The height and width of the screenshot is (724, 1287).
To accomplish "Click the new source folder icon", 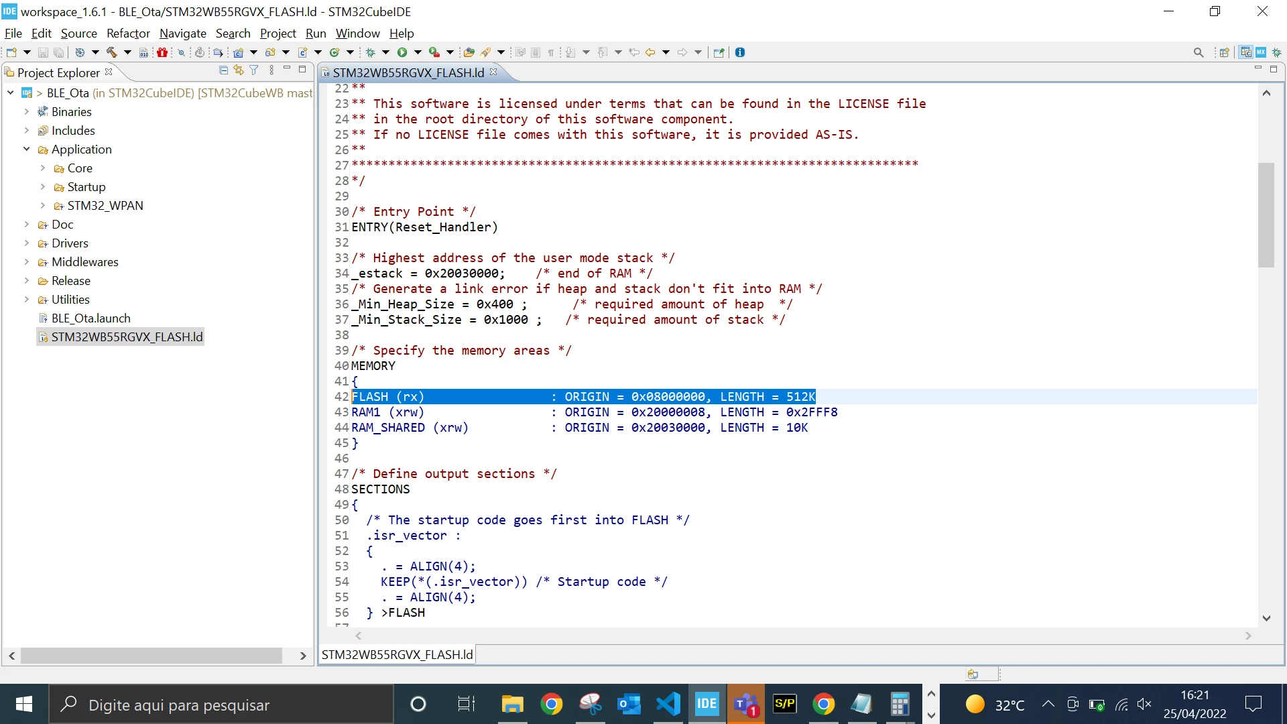I will click(x=270, y=52).
